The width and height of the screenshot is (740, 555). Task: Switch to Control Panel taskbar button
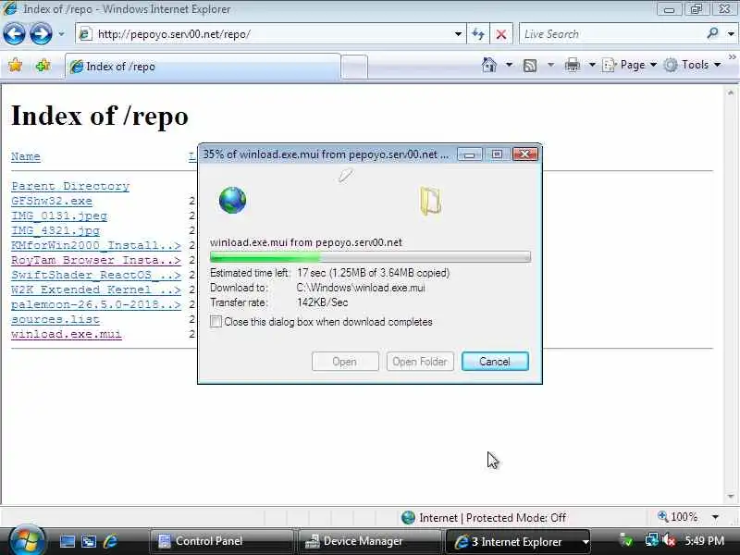click(221, 541)
